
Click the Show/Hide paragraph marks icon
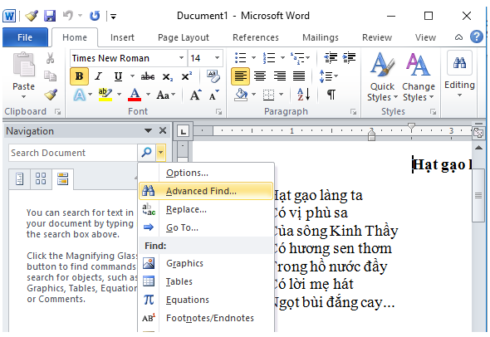point(331,94)
